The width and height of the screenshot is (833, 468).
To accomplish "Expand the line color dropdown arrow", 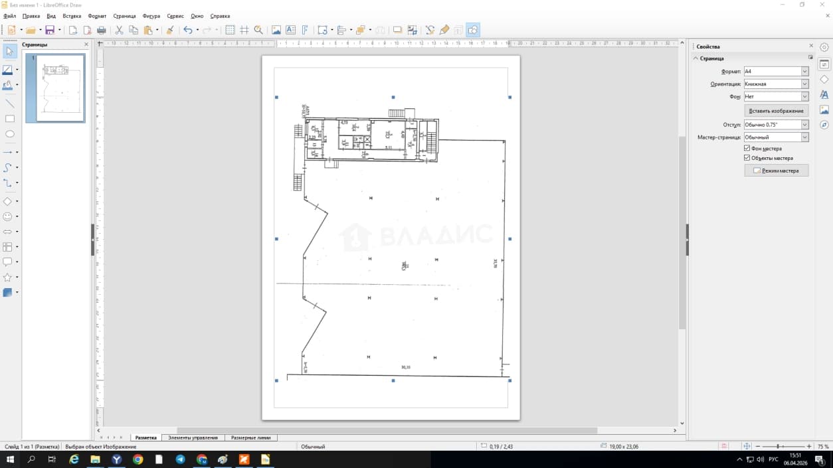I will [x=17, y=70].
